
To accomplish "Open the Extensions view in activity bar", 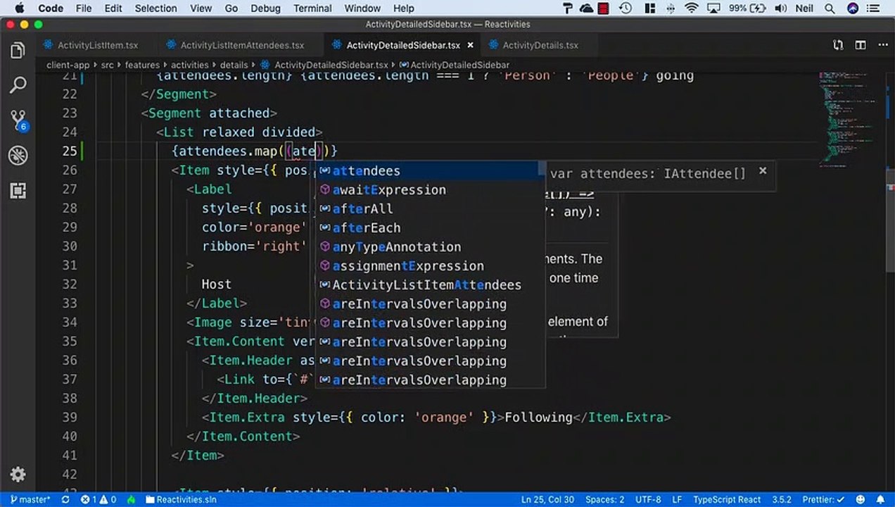I will (x=18, y=190).
